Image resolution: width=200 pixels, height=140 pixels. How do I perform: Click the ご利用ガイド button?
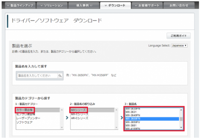(179, 36)
